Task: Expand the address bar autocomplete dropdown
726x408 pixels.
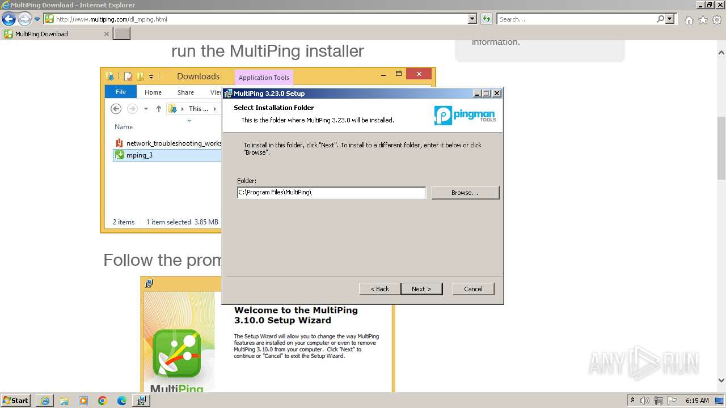Action: click(x=472, y=19)
